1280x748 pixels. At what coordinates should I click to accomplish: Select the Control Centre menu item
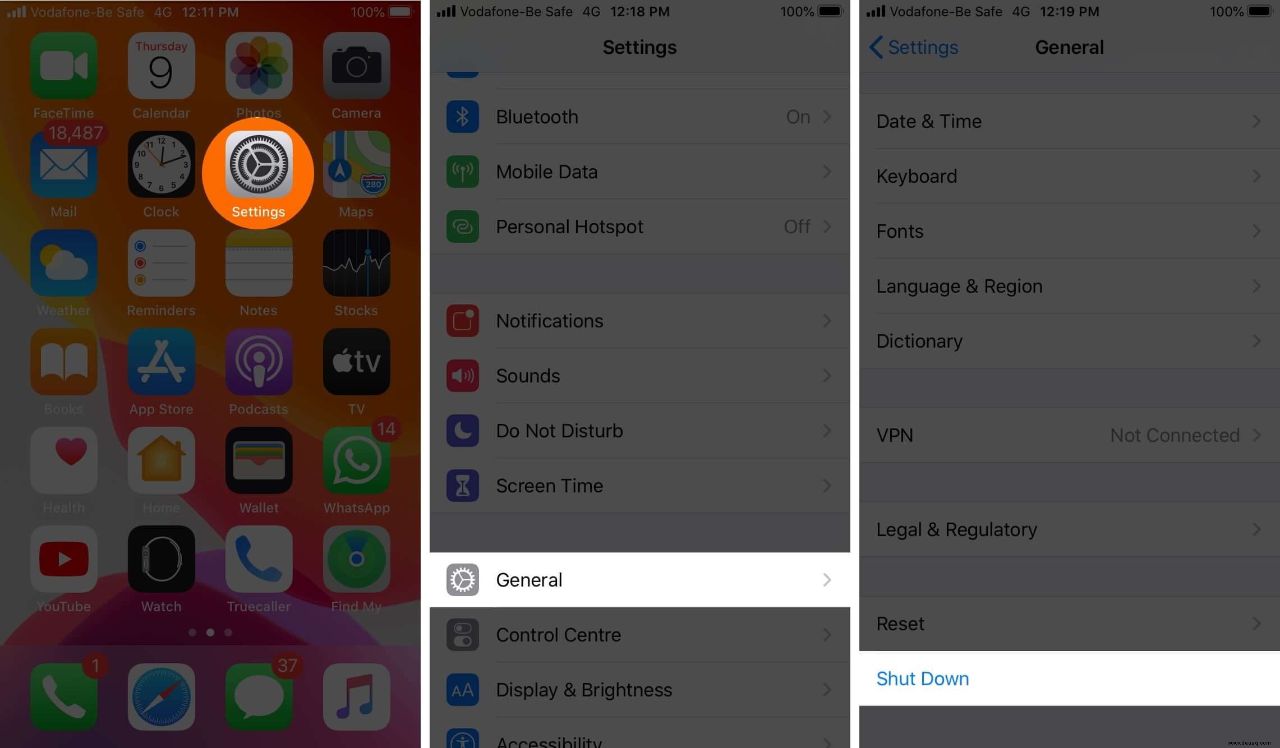639,634
